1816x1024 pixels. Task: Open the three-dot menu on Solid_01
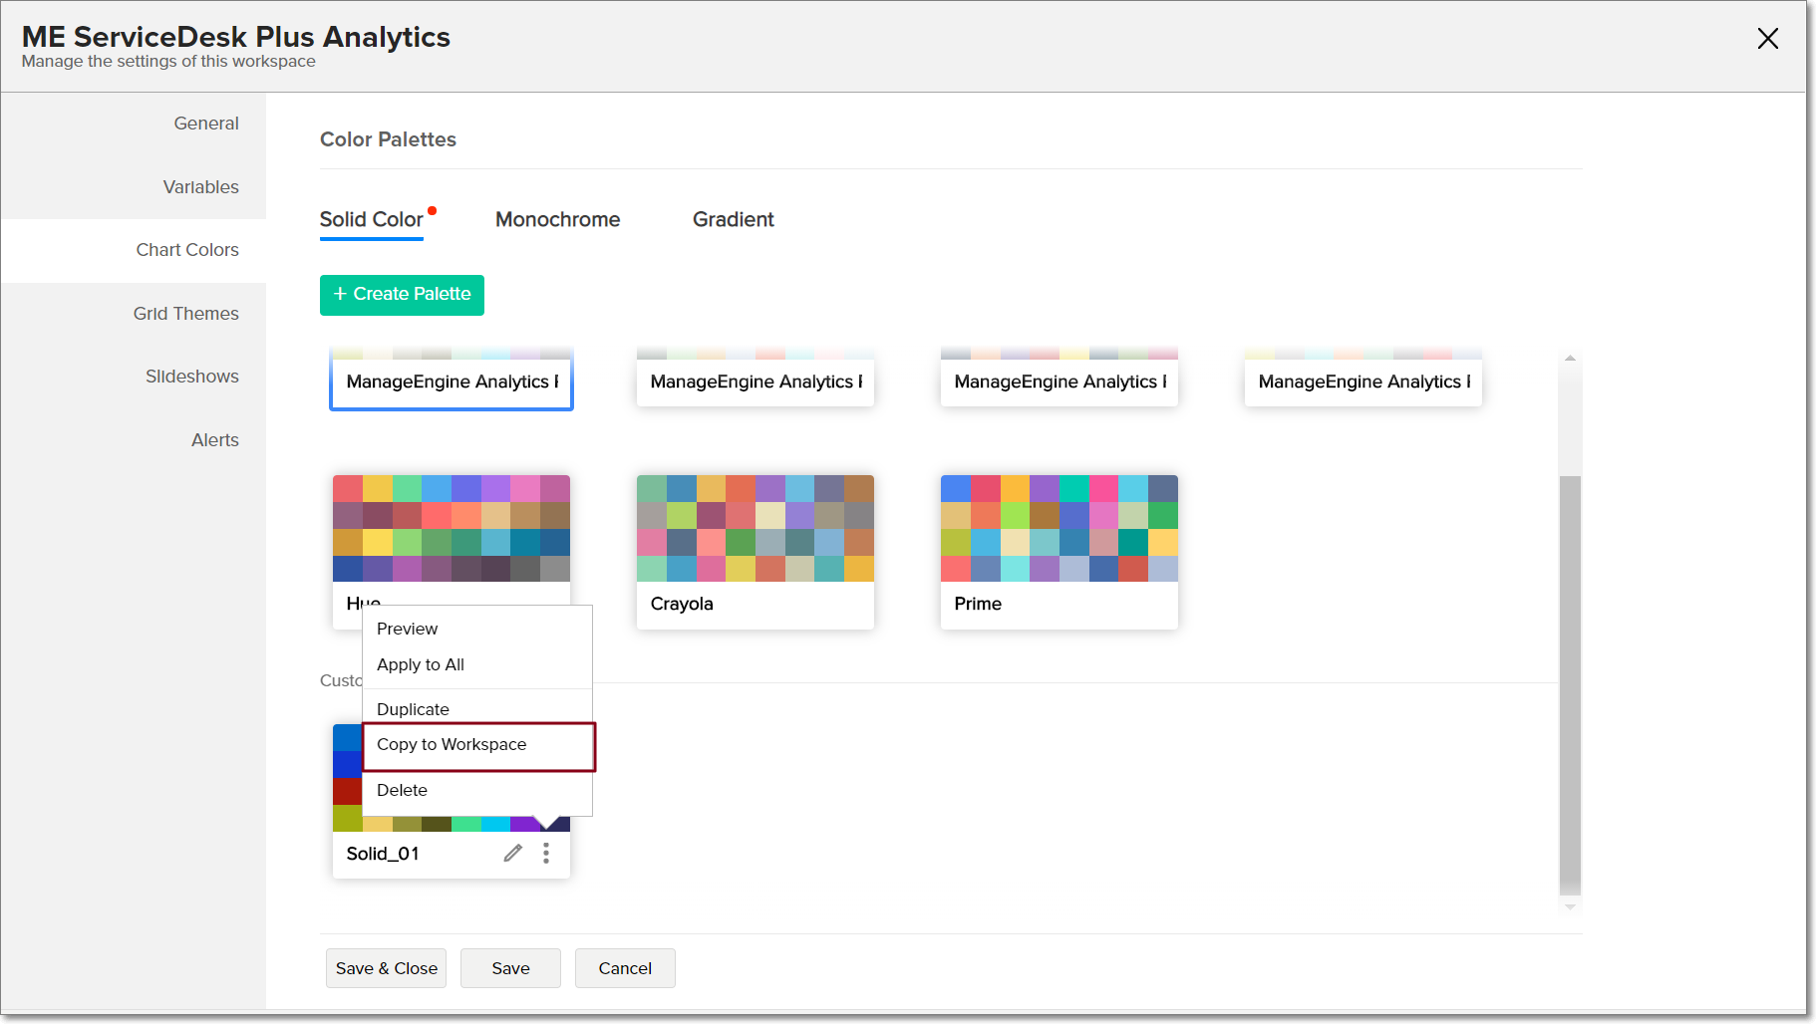pos(546,853)
